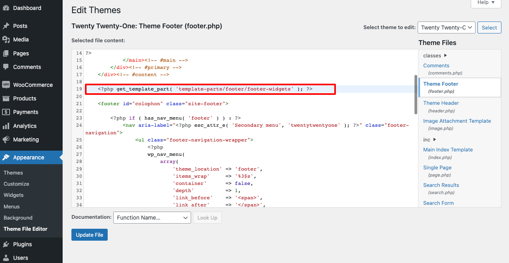This screenshot has height=263, width=509.
Task: Select Theme File Editor submenu item
Action: 26,229
